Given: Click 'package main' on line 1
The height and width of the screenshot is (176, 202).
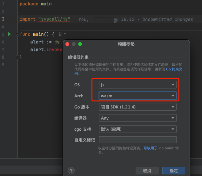Looking at the screenshot, I should [x=36, y=4].
